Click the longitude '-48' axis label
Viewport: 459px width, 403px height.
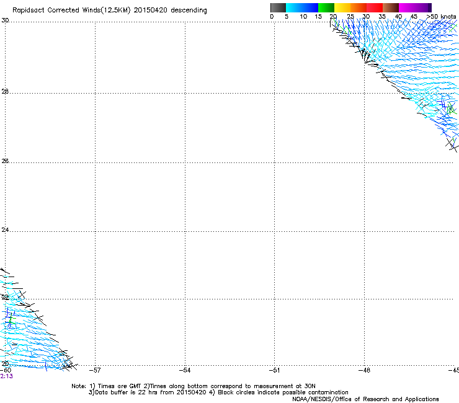click(x=365, y=370)
